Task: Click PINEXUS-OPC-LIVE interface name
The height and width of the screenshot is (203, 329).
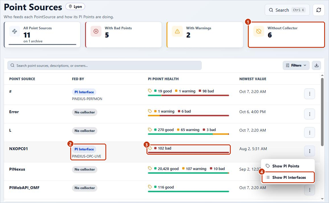Action: [x=87, y=156]
